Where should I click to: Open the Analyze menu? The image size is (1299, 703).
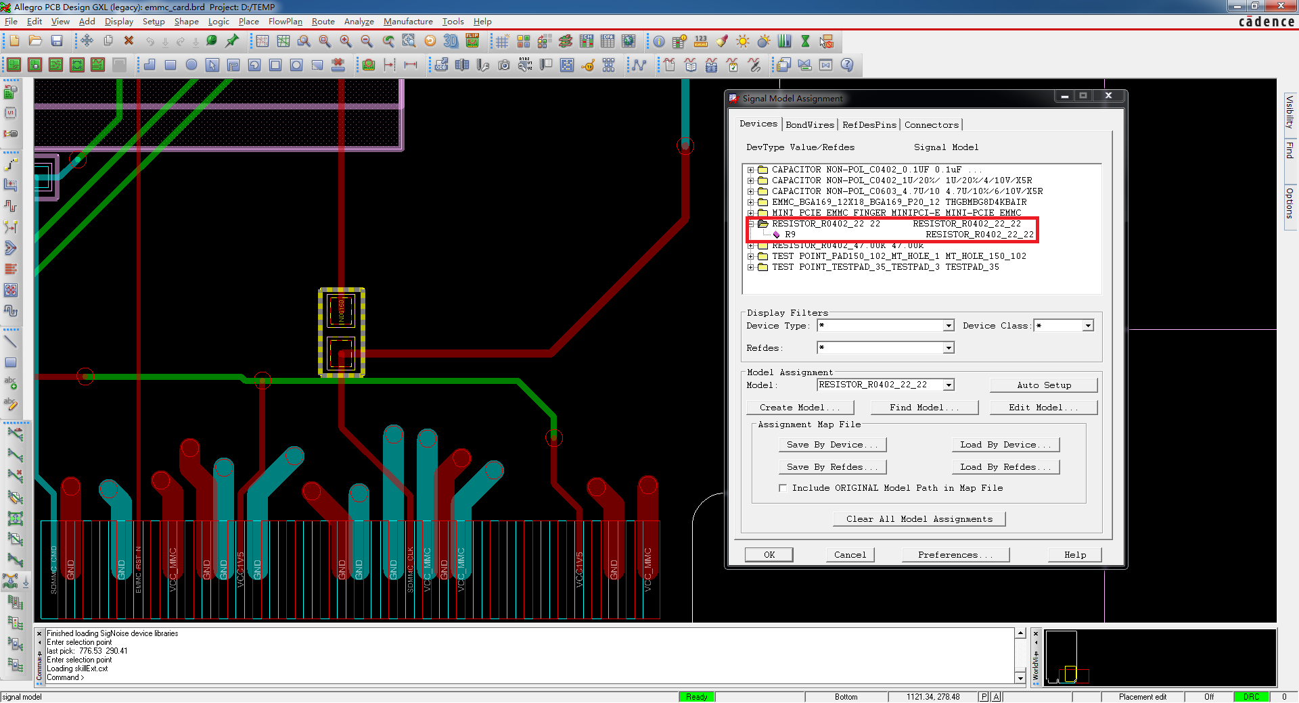tap(359, 22)
